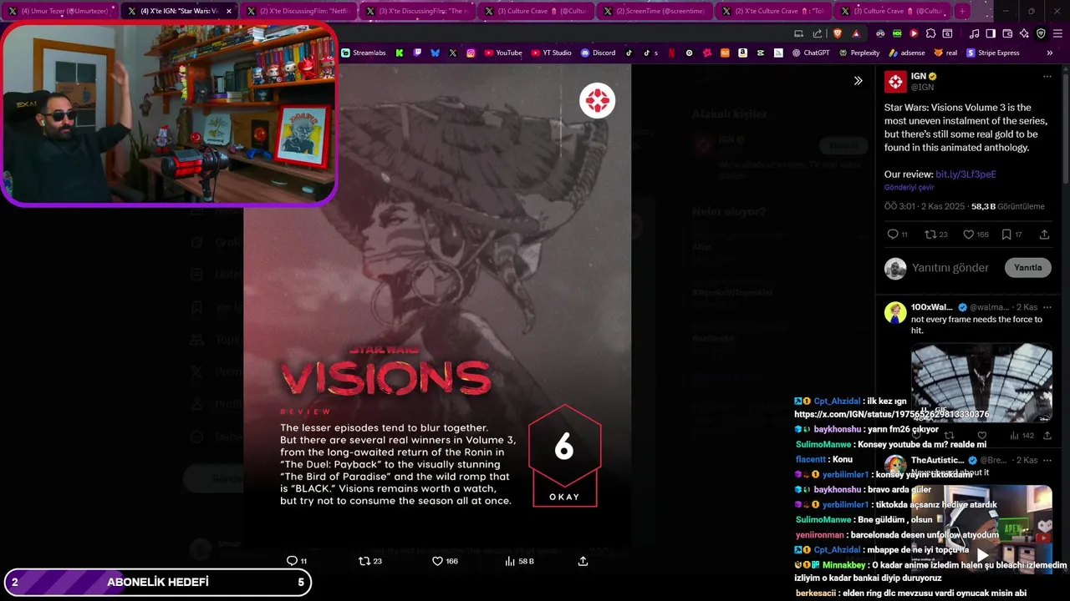Image resolution: width=1070 pixels, height=601 pixels.
Task: Click the Yanıtını gönder reply field
Action: [950, 268]
